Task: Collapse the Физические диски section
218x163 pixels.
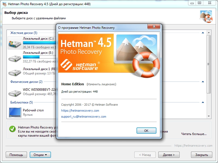Action: 203,82
